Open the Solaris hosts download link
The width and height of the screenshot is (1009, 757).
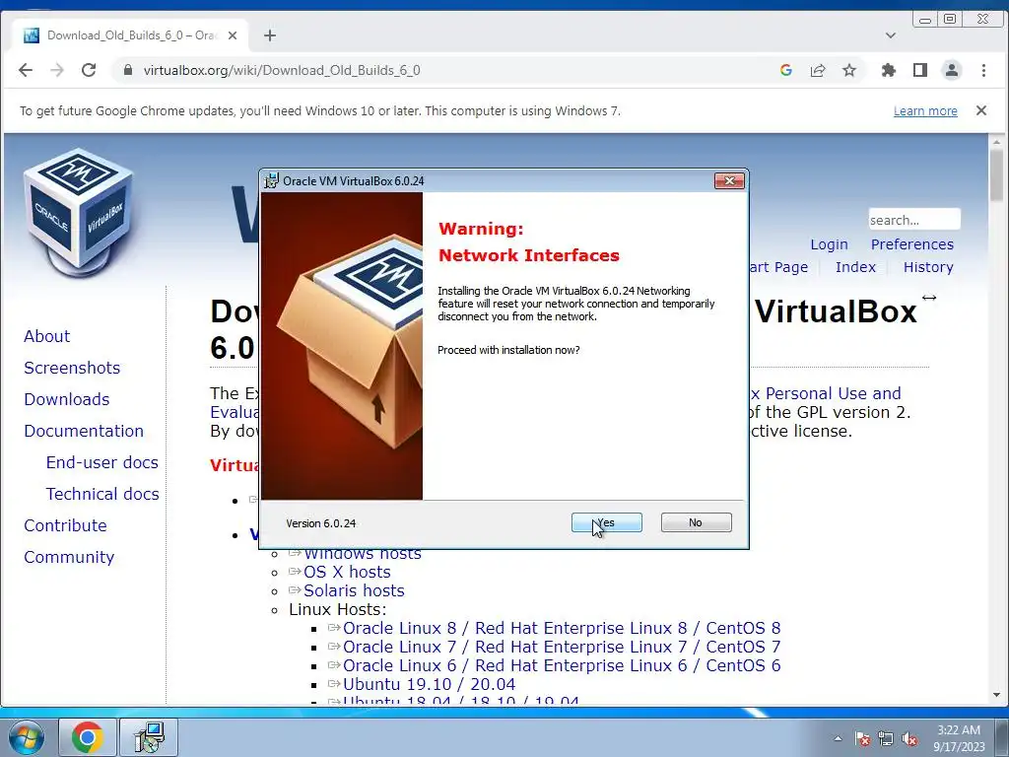[x=354, y=590]
